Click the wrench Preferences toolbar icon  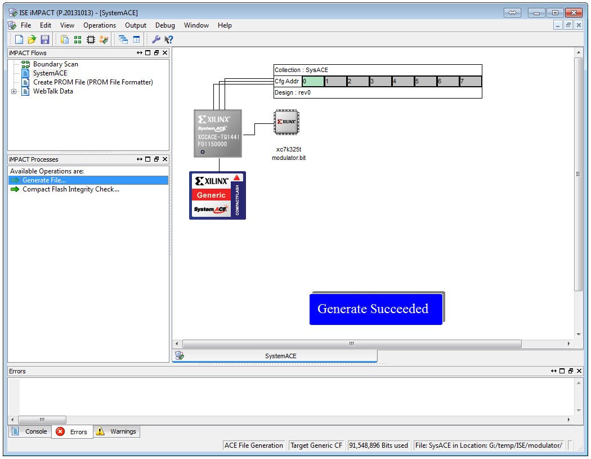156,39
